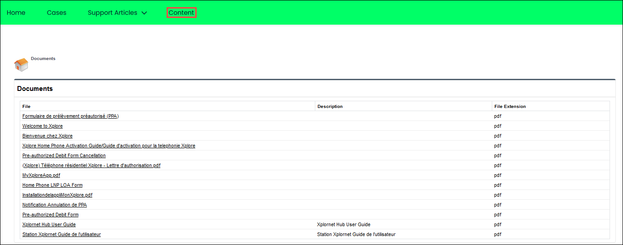Viewport: 623px width, 245px height.
Task: Open the Welcome to Xplore document
Action: [x=43, y=126]
